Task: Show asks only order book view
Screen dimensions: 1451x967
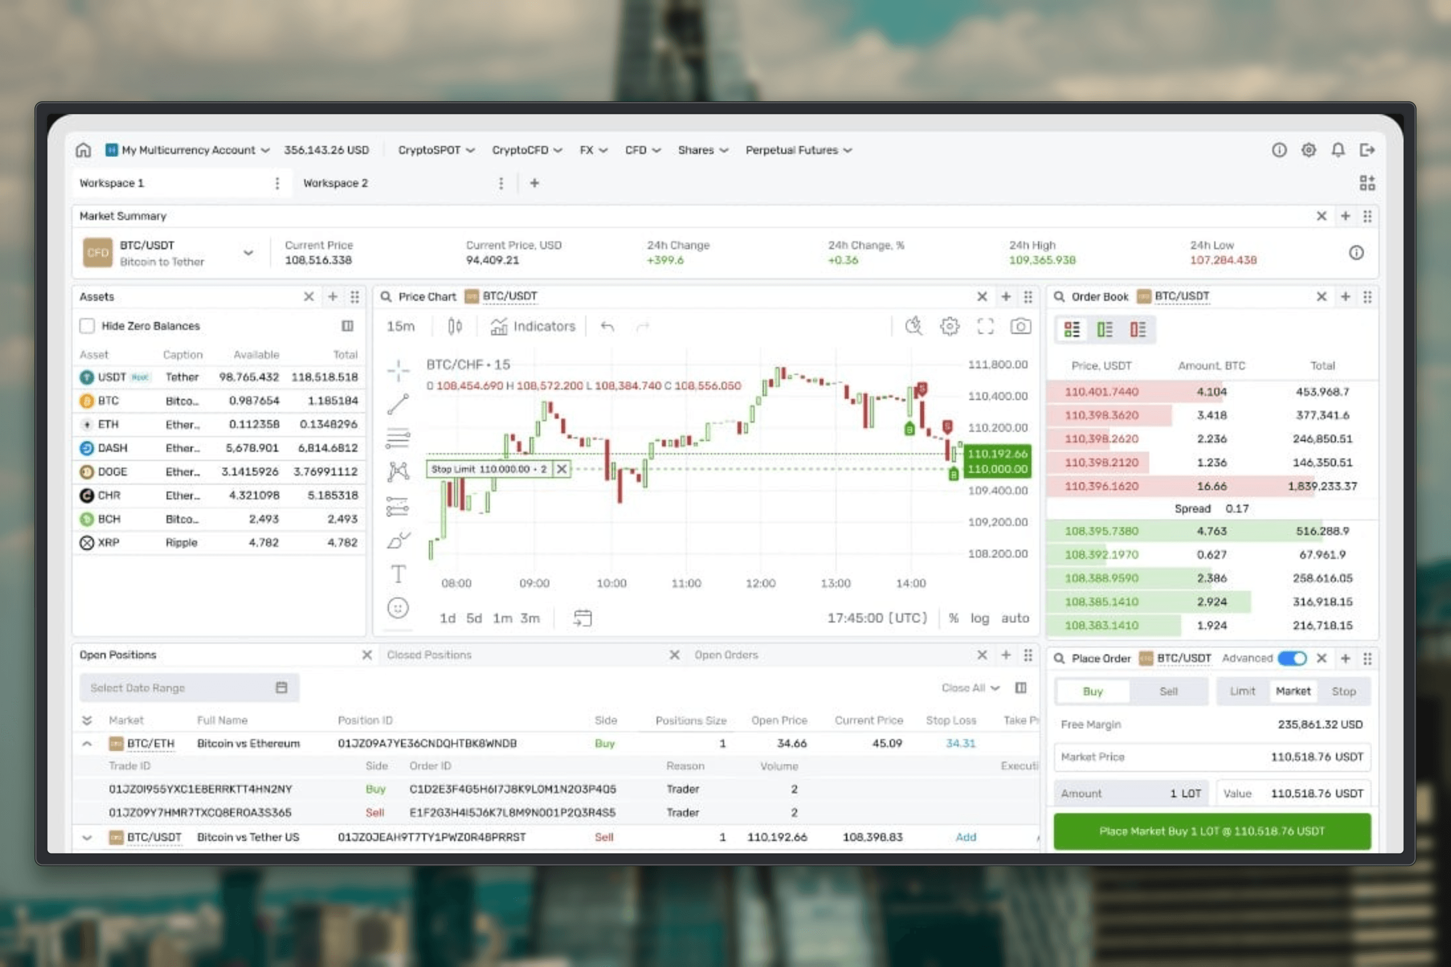Action: 1138,329
